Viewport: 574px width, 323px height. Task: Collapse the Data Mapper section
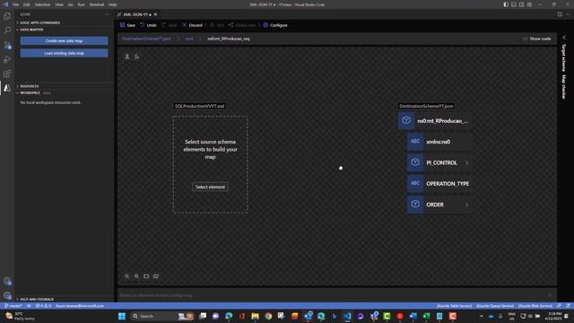click(x=31, y=30)
